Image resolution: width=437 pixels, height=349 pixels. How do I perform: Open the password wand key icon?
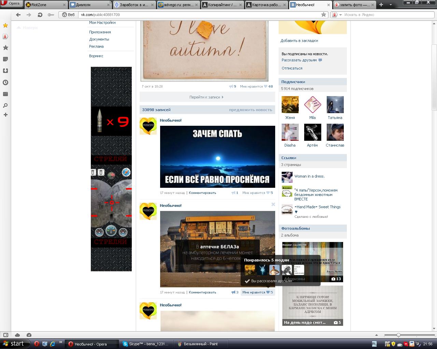click(51, 15)
